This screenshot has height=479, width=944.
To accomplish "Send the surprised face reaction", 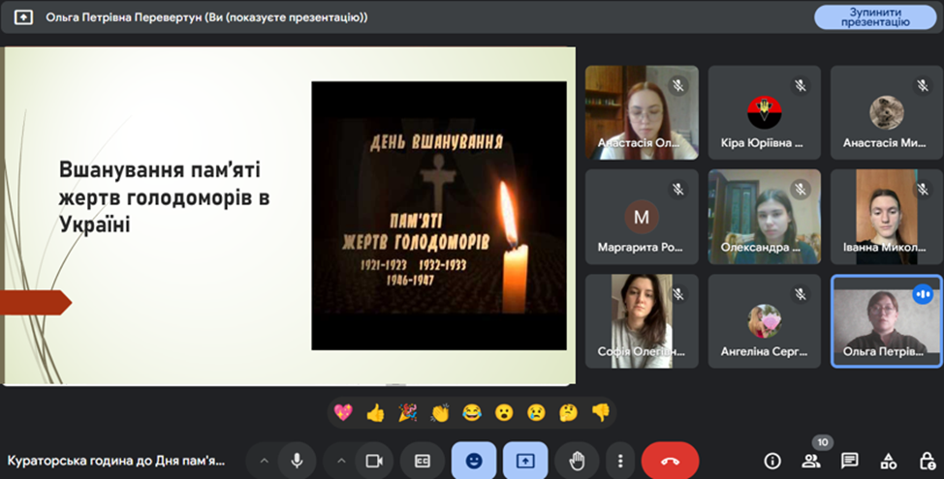I will pyautogui.click(x=504, y=413).
